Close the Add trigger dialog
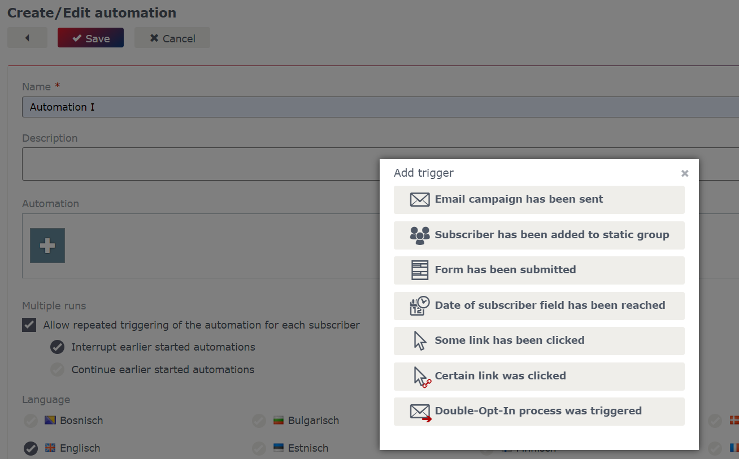Viewport: 739px width, 459px height. click(x=685, y=173)
